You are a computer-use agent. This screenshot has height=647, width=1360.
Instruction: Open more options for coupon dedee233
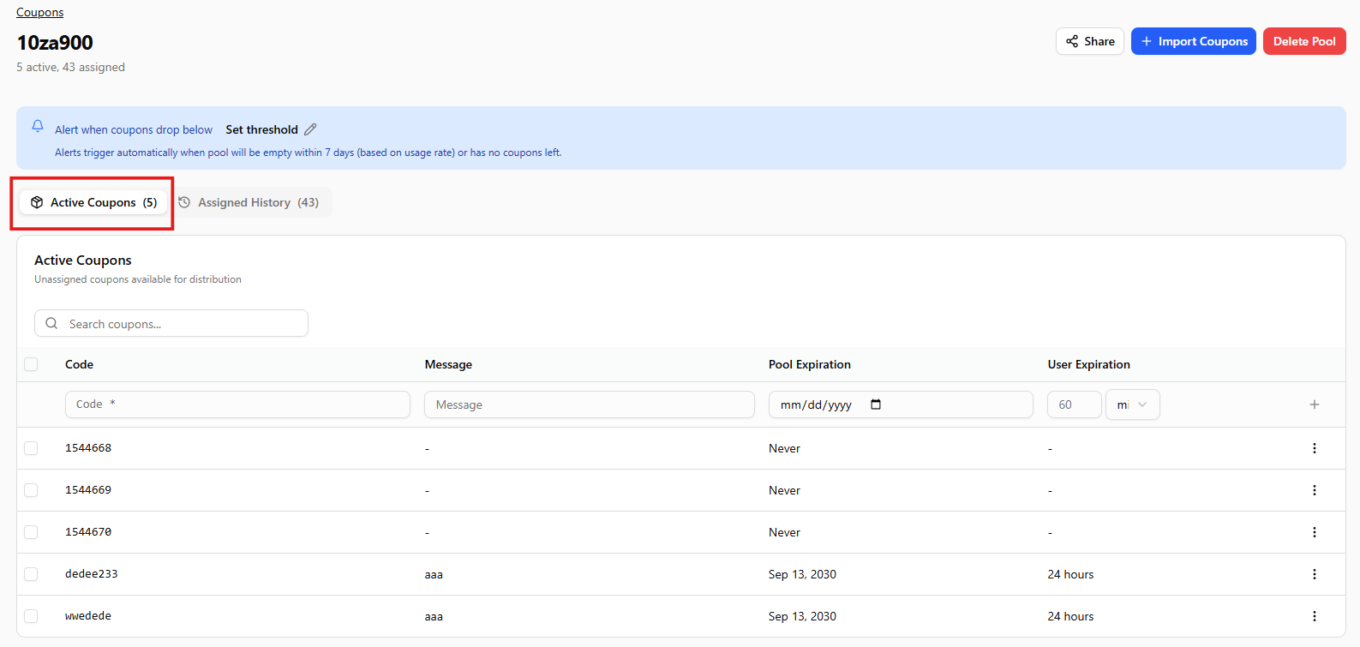(1315, 574)
